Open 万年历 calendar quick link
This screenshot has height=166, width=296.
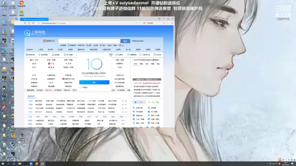158,55
